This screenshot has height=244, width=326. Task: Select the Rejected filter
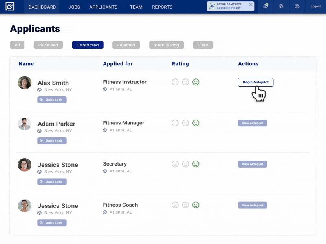click(126, 45)
